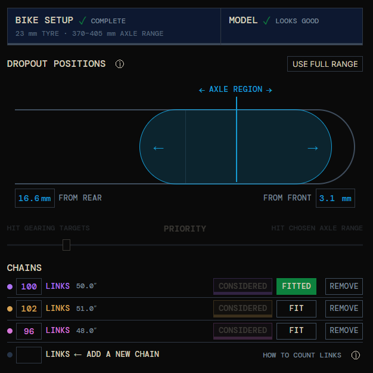
Task: Edit the 16.6 mm from-rear field
Action: [x=35, y=198]
